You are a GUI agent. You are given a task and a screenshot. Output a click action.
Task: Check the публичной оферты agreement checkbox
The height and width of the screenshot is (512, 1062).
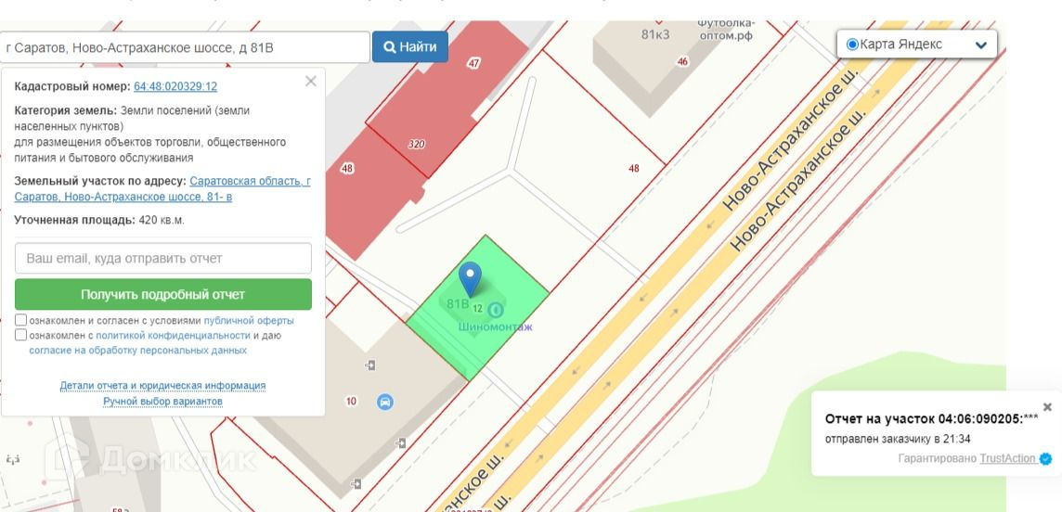21,320
